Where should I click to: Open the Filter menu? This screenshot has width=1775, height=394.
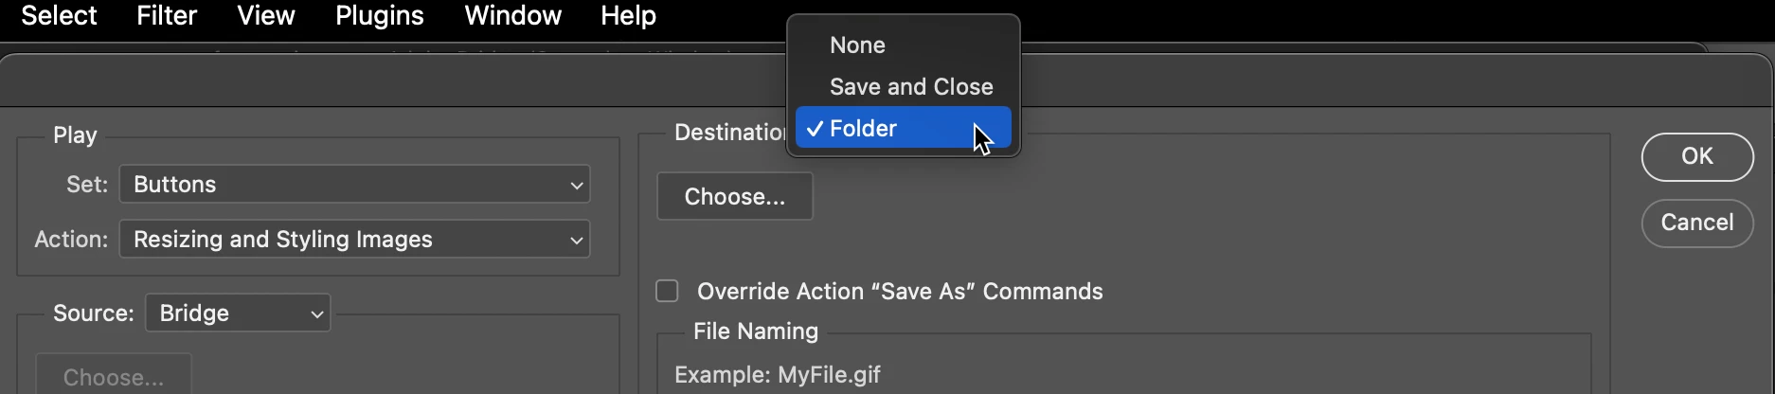tap(167, 16)
